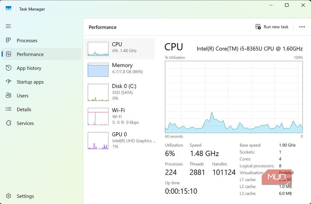
Task: Click the 0:00:15:10 up time value
Action: [x=181, y=191]
